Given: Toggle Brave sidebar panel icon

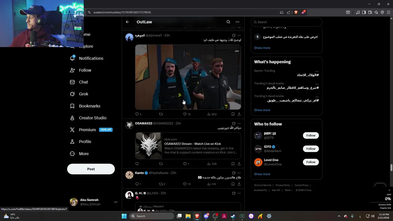Looking at the screenshot, I should click(x=364, y=12).
